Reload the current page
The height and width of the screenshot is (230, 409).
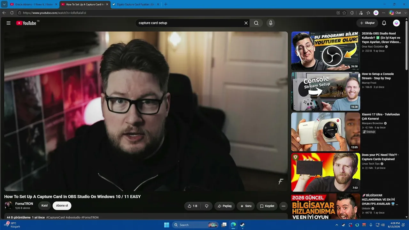(x=12, y=13)
